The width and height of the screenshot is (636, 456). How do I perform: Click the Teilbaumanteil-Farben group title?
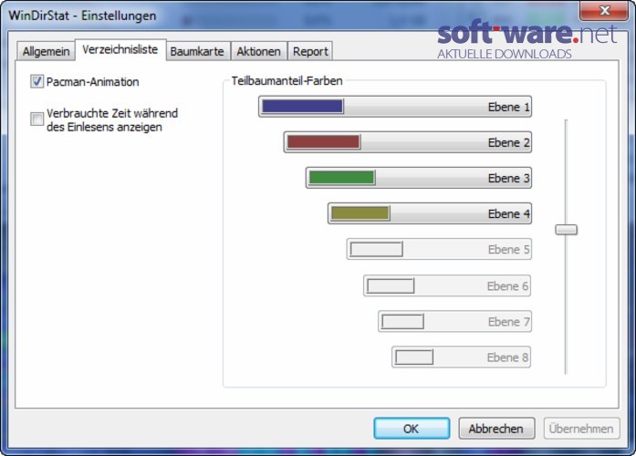tap(287, 80)
